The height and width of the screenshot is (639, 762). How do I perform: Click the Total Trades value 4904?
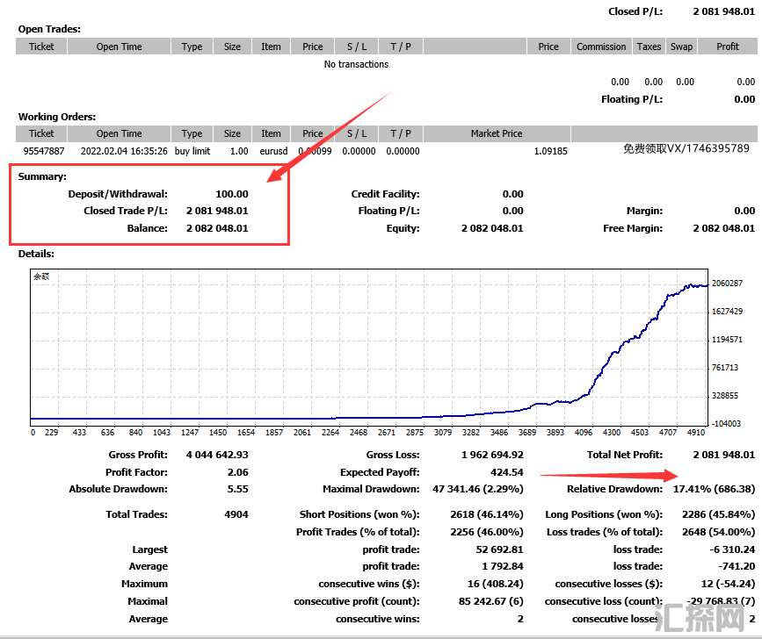pos(236,514)
